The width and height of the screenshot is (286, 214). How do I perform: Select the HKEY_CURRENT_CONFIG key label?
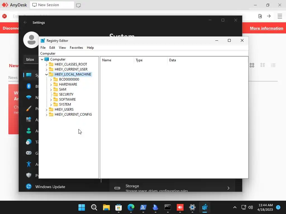tap(73, 114)
